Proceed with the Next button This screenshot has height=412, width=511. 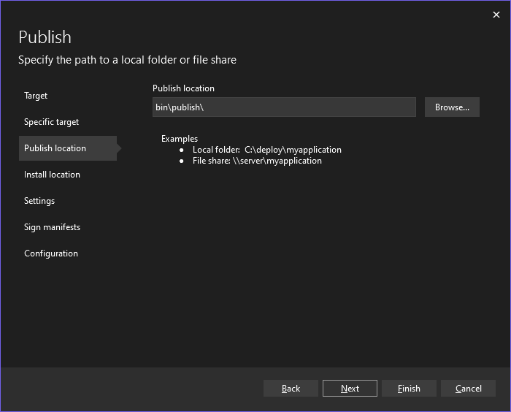350,389
